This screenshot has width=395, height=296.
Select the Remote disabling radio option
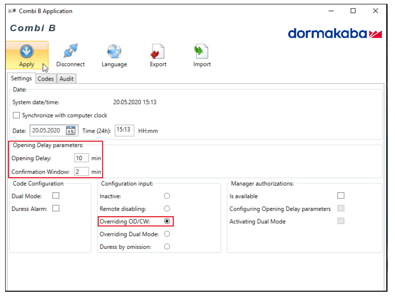[x=167, y=209]
